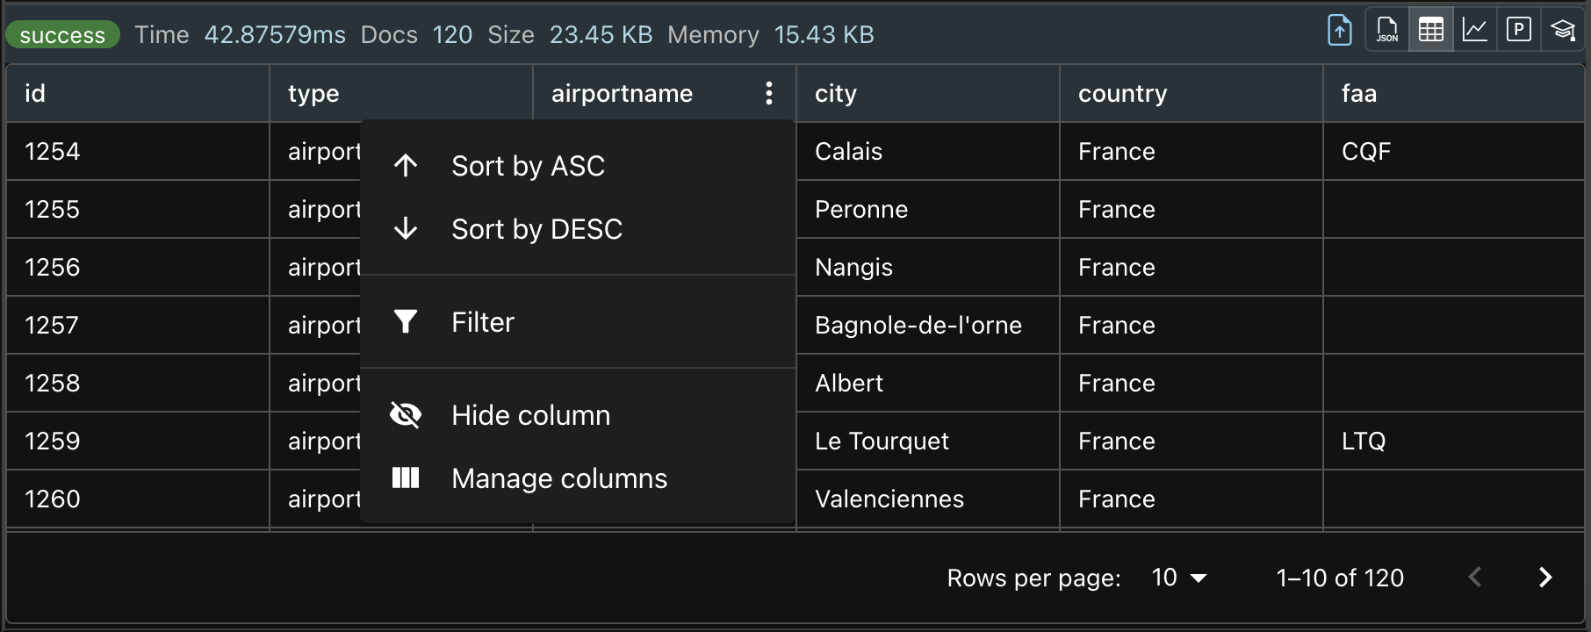Go to previous page of results
The image size is (1591, 632).
pyautogui.click(x=1475, y=577)
